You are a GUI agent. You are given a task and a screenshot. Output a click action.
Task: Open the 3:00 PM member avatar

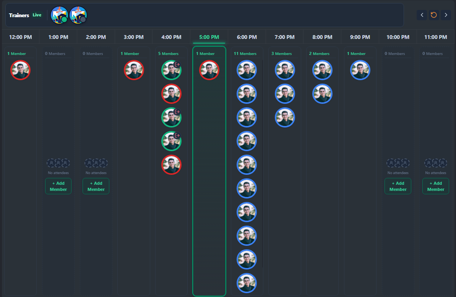pyautogui.click(x=134, y=70)
